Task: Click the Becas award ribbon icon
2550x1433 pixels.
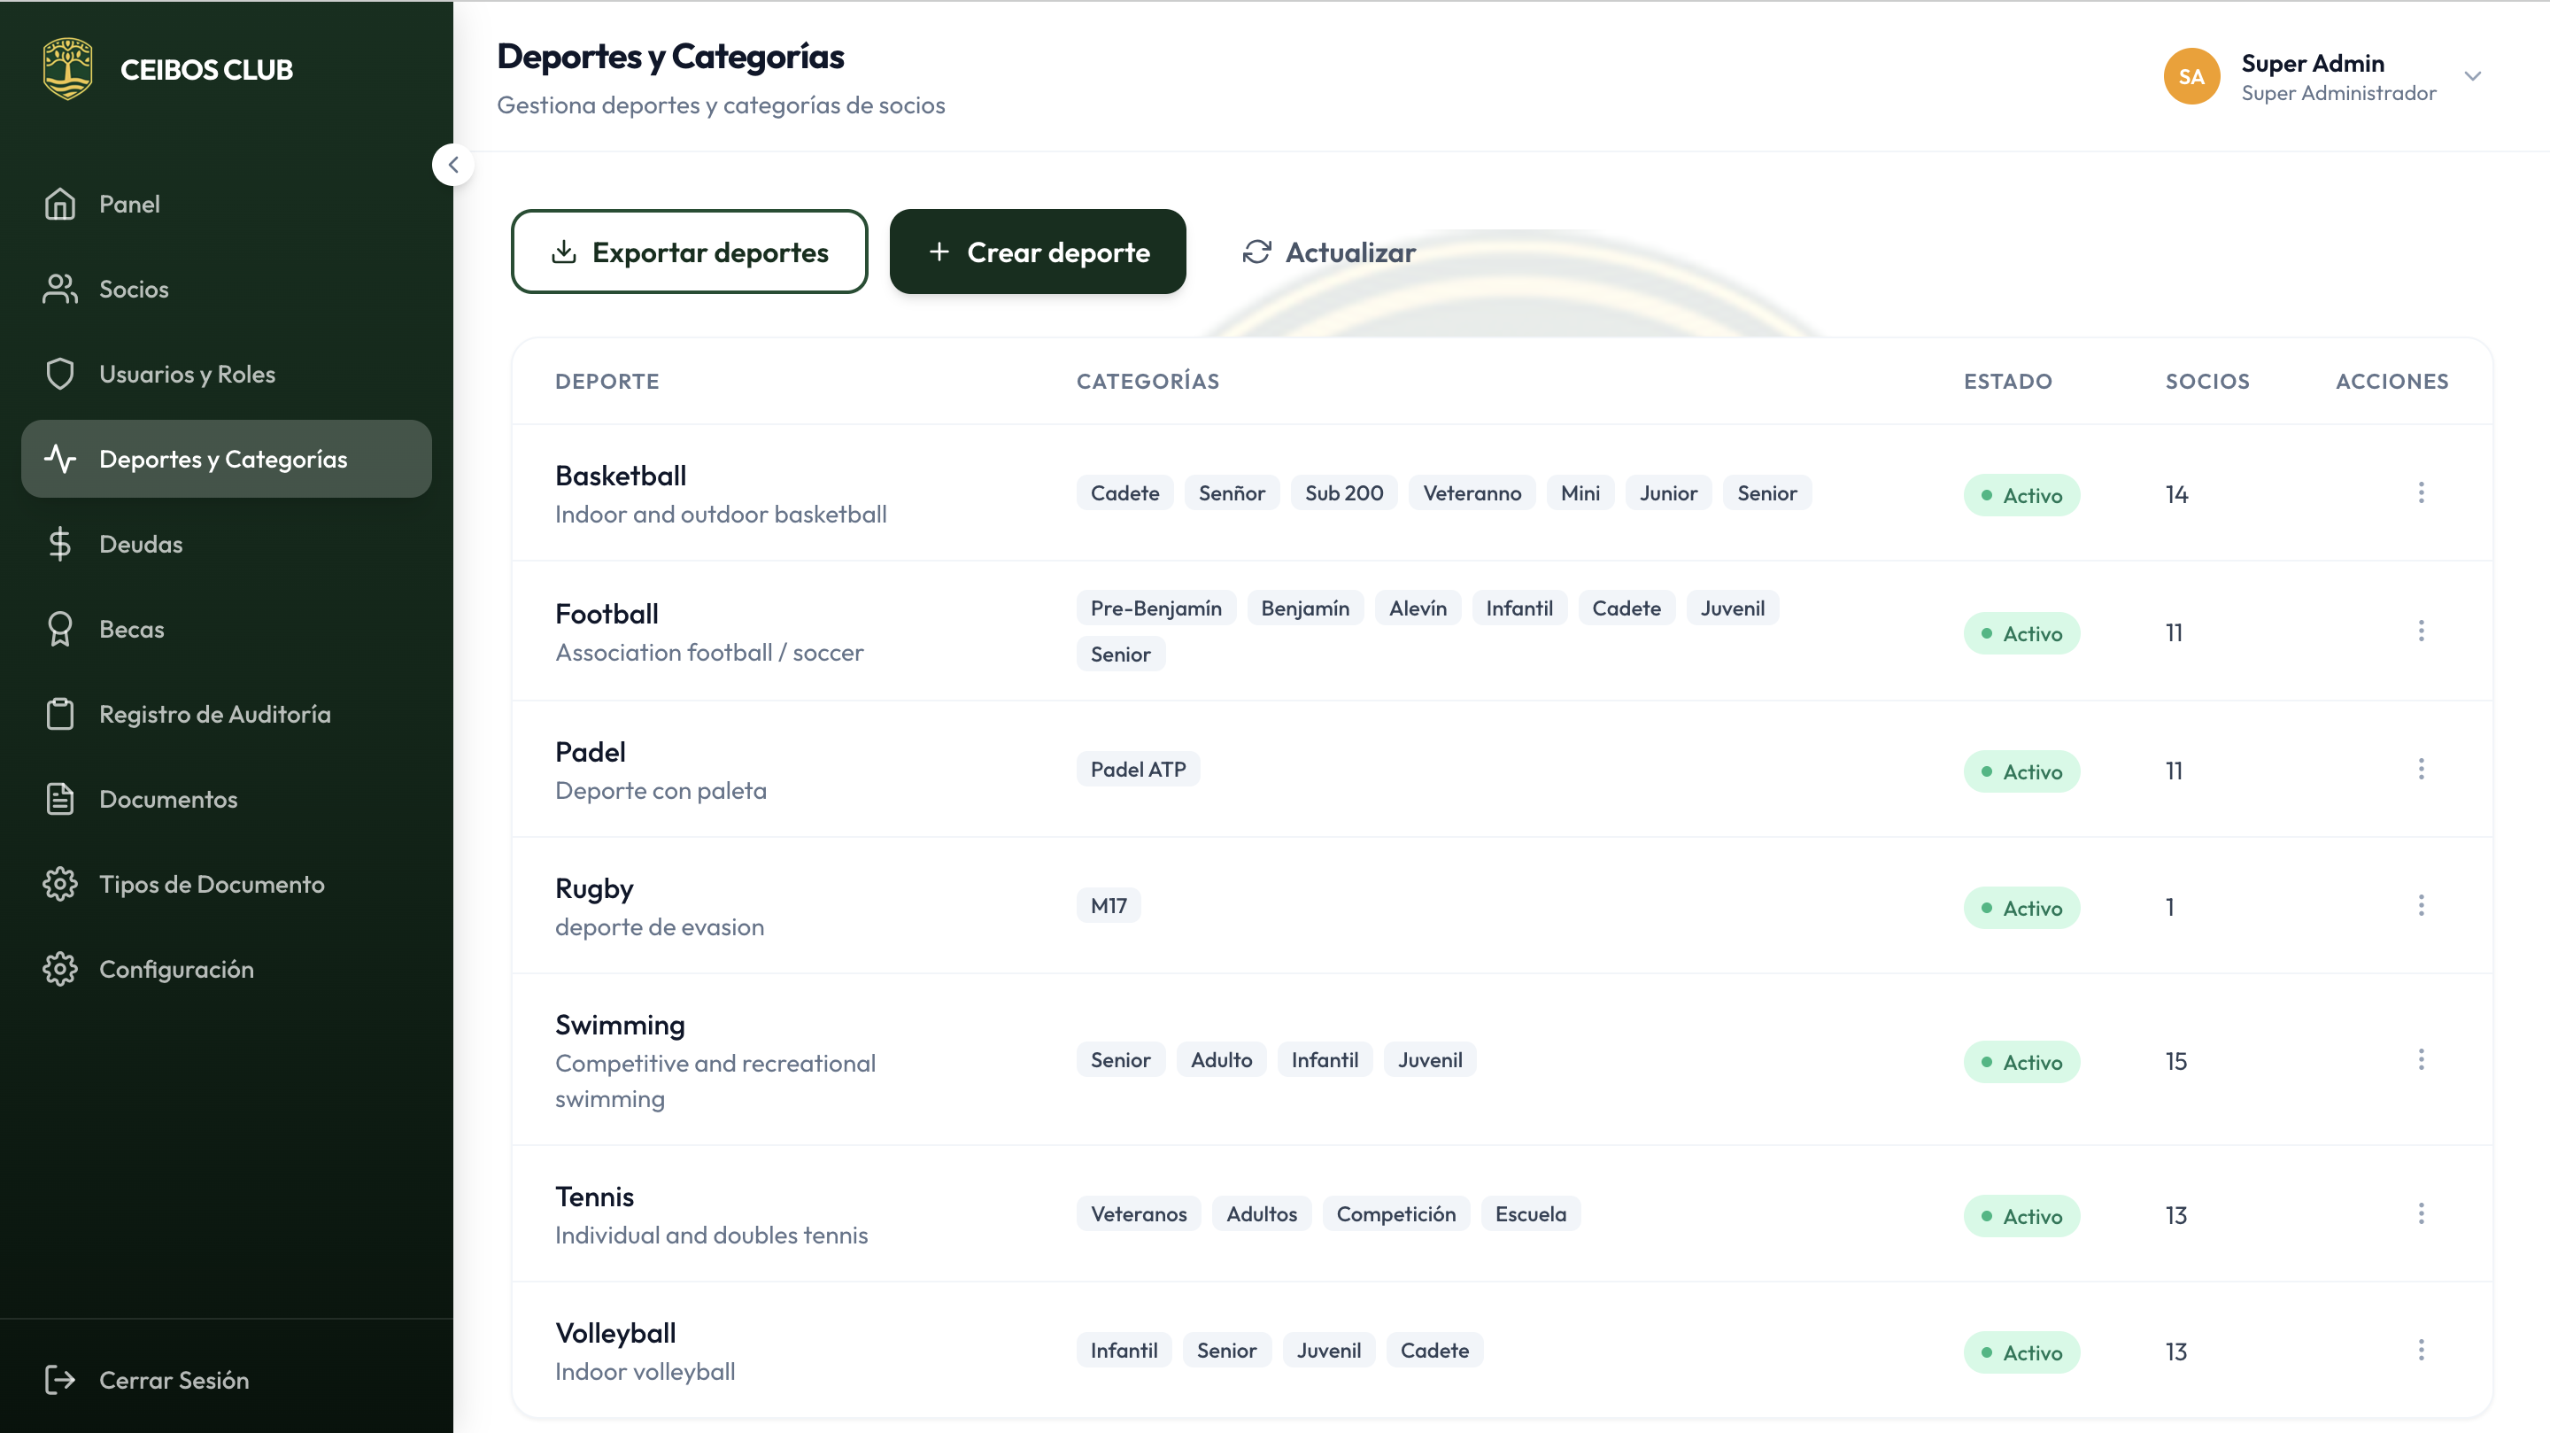Action: coord(59,630)
